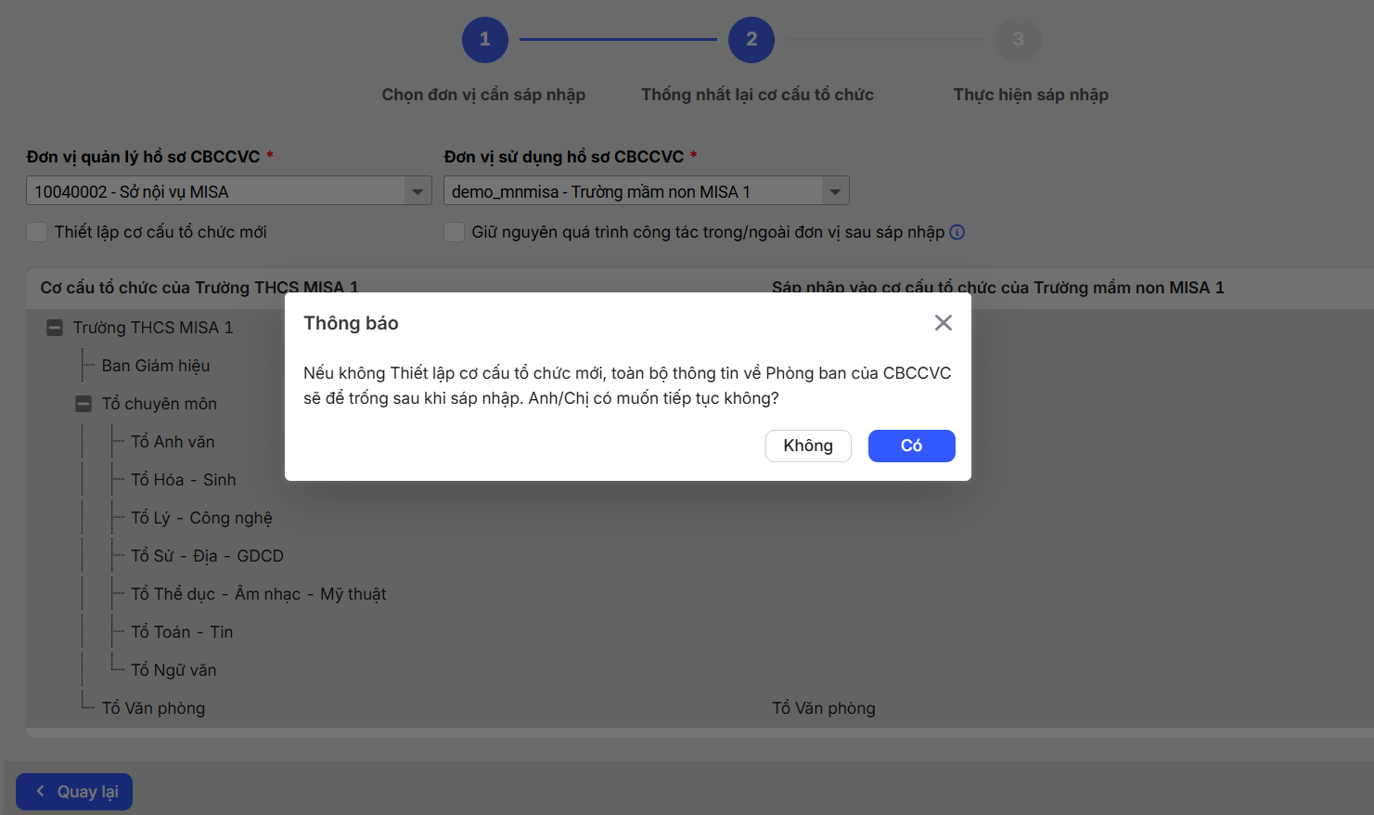Click the info icon beside Giữ nguyên option
The width and height of the screenshot is (1374, 815).
957,232
